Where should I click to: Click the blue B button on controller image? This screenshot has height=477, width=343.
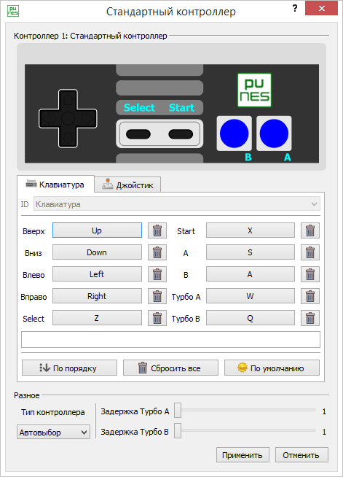(234, 133)
